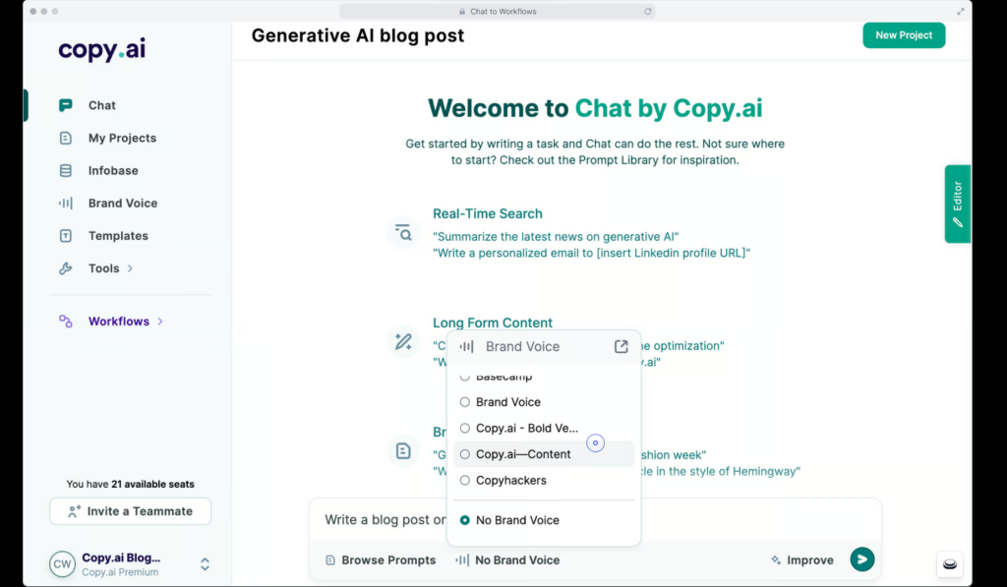Click the Chat speech bubble icon

click(x=66, y=105)
